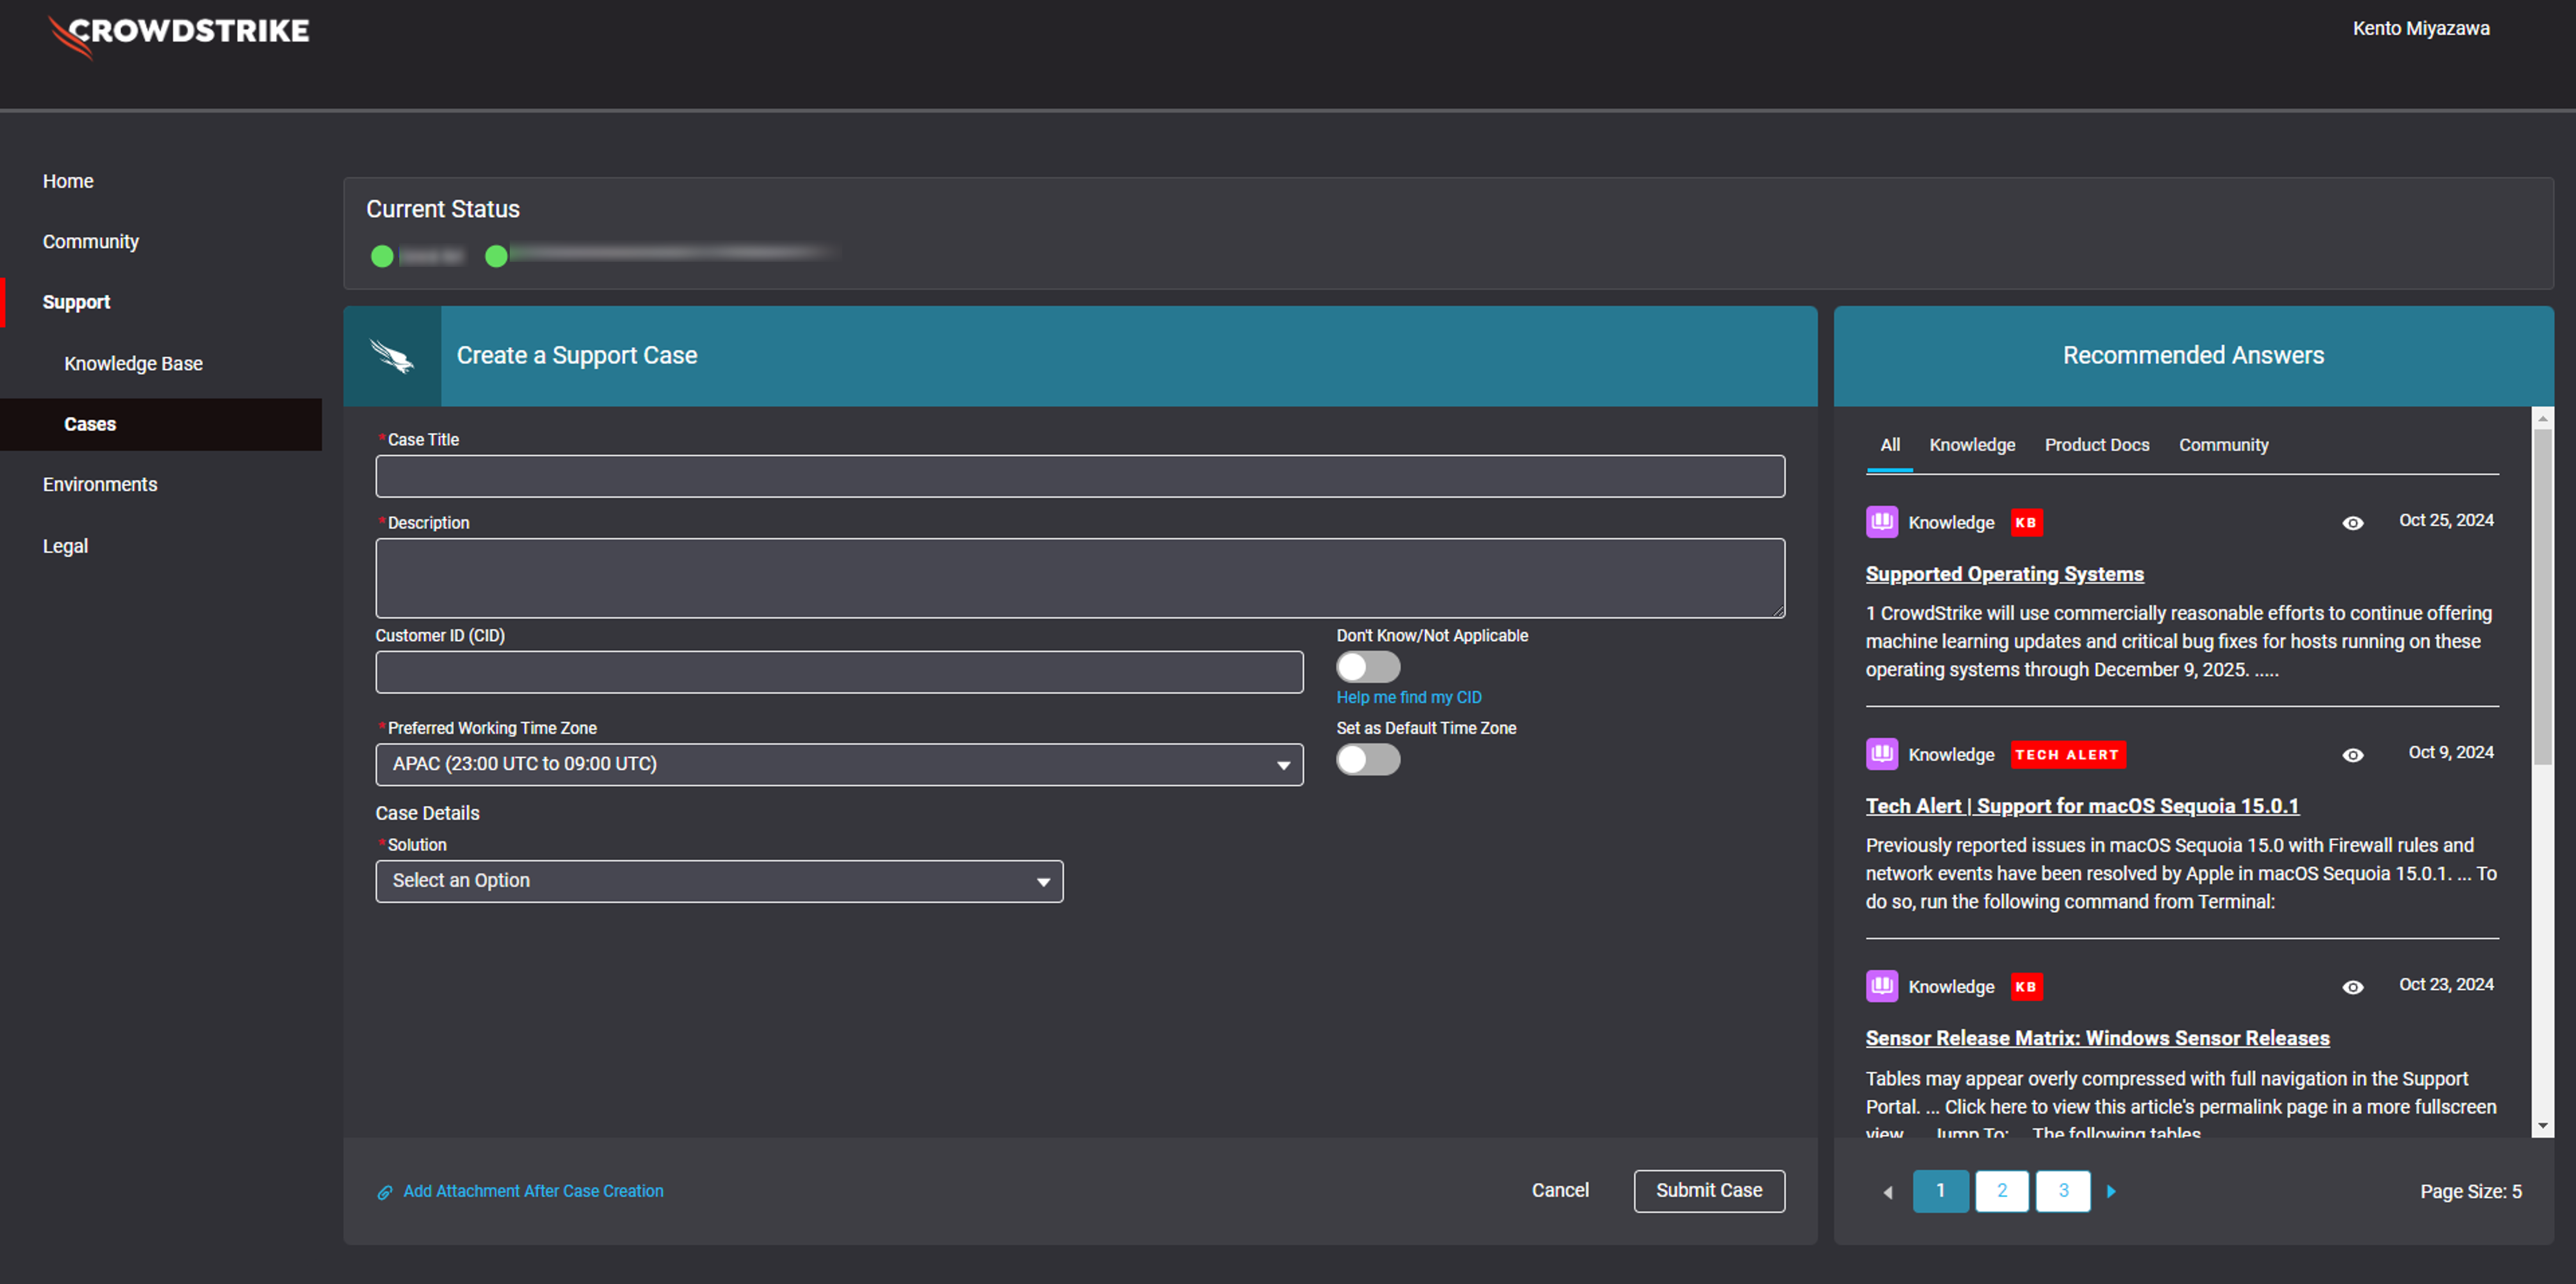Open Cases in the sidebar
2576x1284 pixels.
tap(161, 424)
